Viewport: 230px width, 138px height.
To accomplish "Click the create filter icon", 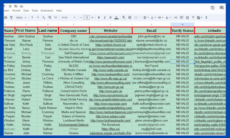I will [x=193, y=18].
